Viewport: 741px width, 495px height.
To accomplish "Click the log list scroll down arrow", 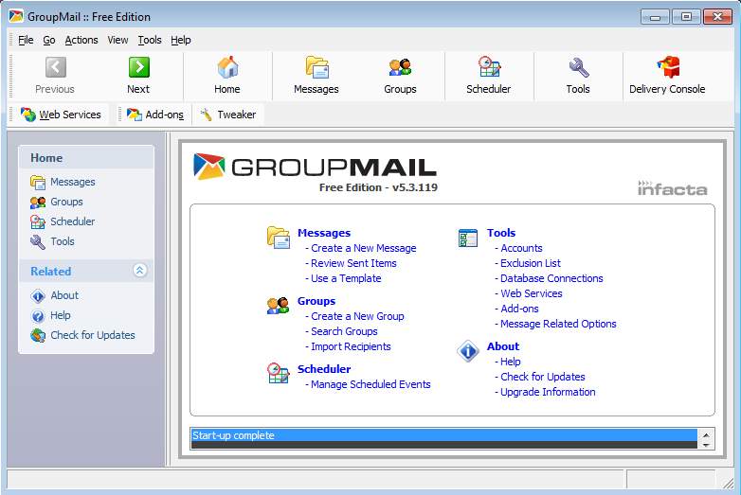I will coord(706,445).
